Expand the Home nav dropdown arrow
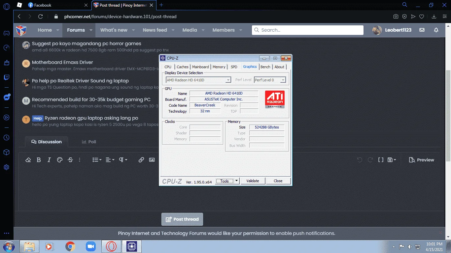 coord(57,30)
